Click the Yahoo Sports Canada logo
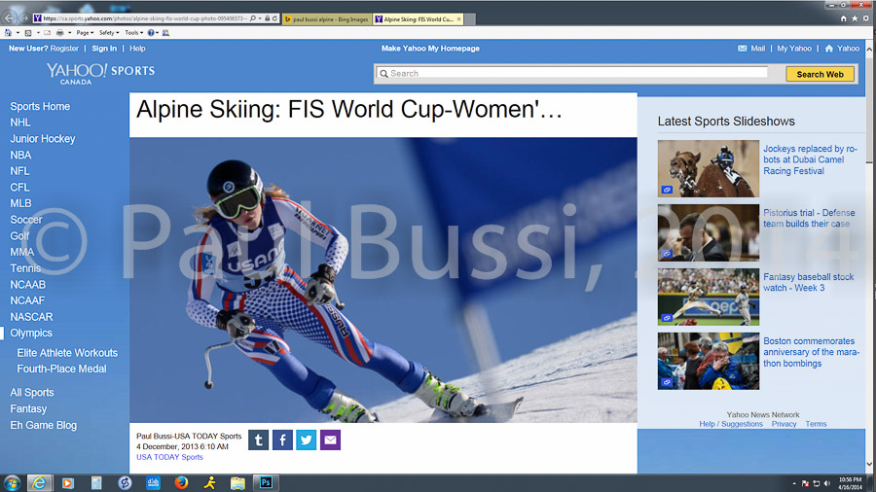Viewport: 876px width, 492px height. pos(100,74)
